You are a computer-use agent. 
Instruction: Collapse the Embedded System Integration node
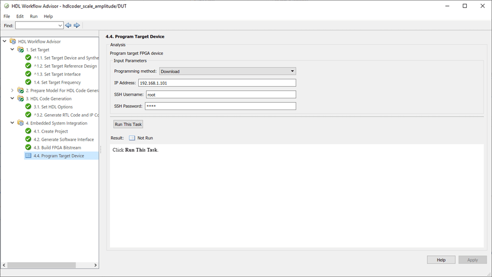coord(13,123)
